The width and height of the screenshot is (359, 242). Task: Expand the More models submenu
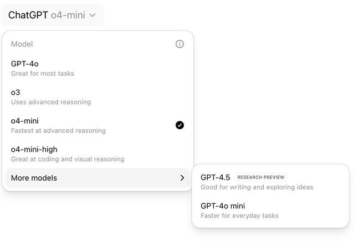click(34, 178)
